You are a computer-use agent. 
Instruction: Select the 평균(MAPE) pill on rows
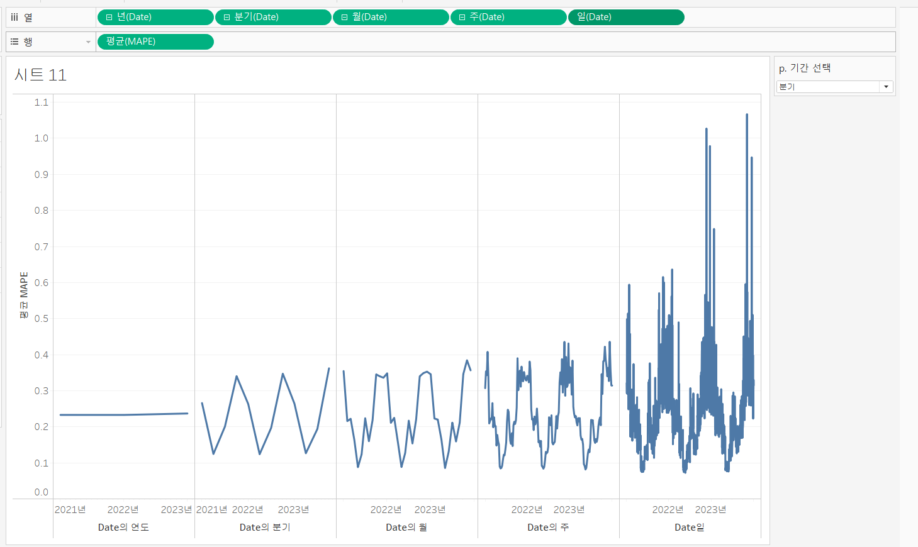click(x=155, y=41)
